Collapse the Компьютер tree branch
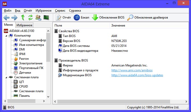The width and height of the screenshot is (191, 112). pos(6,36)
